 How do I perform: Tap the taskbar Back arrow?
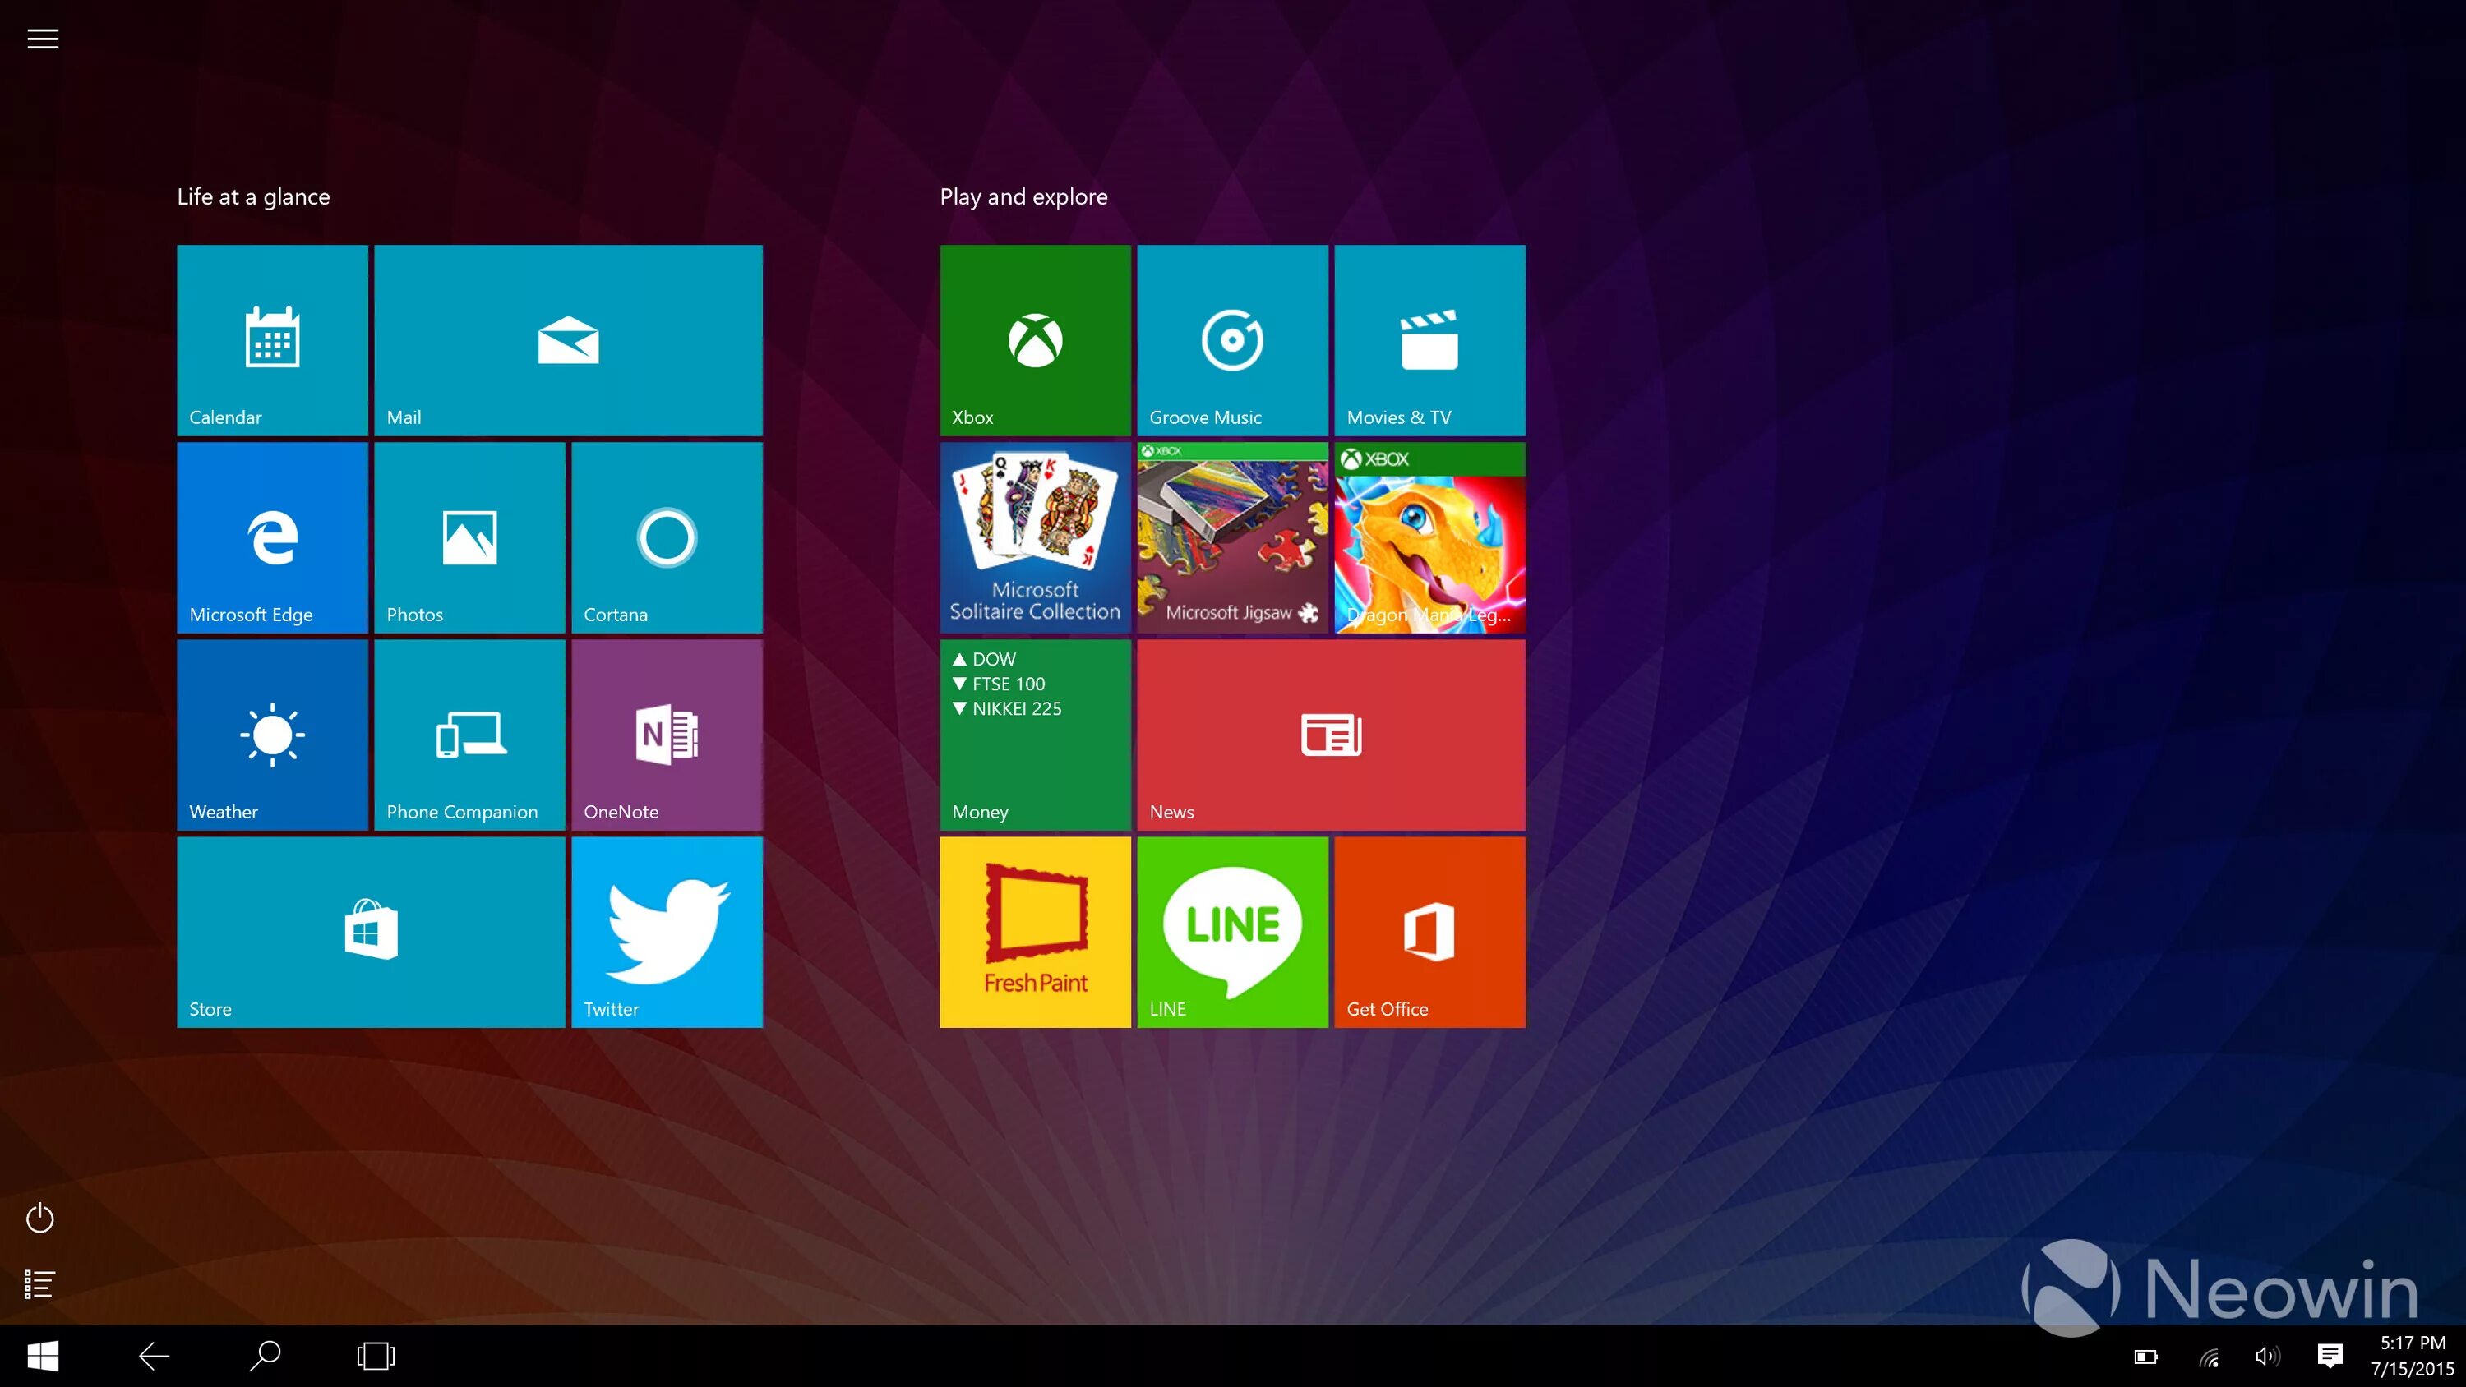tap(155, 1356)
